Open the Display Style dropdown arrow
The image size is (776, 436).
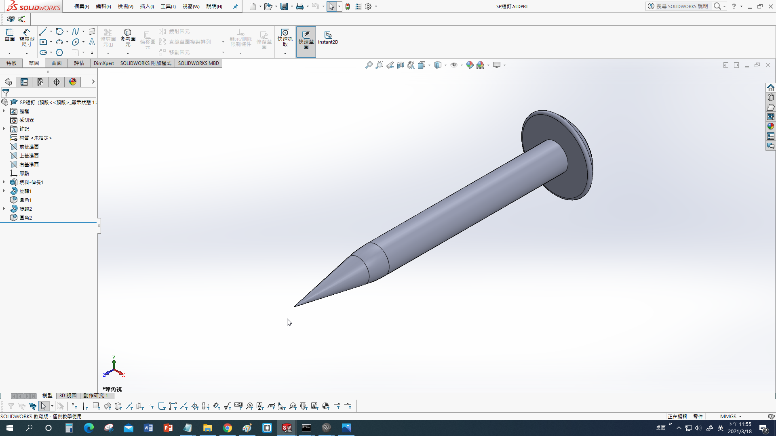coord(445,65)
